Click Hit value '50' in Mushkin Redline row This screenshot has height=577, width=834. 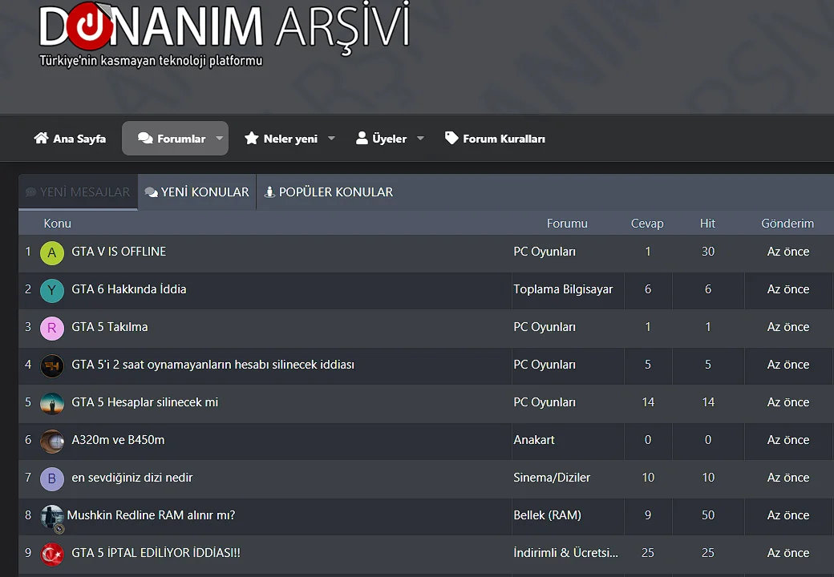708,514
